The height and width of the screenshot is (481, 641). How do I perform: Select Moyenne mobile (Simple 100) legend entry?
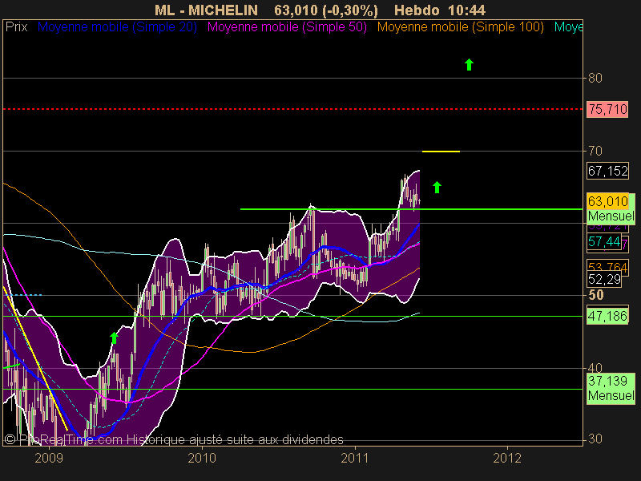460,27
